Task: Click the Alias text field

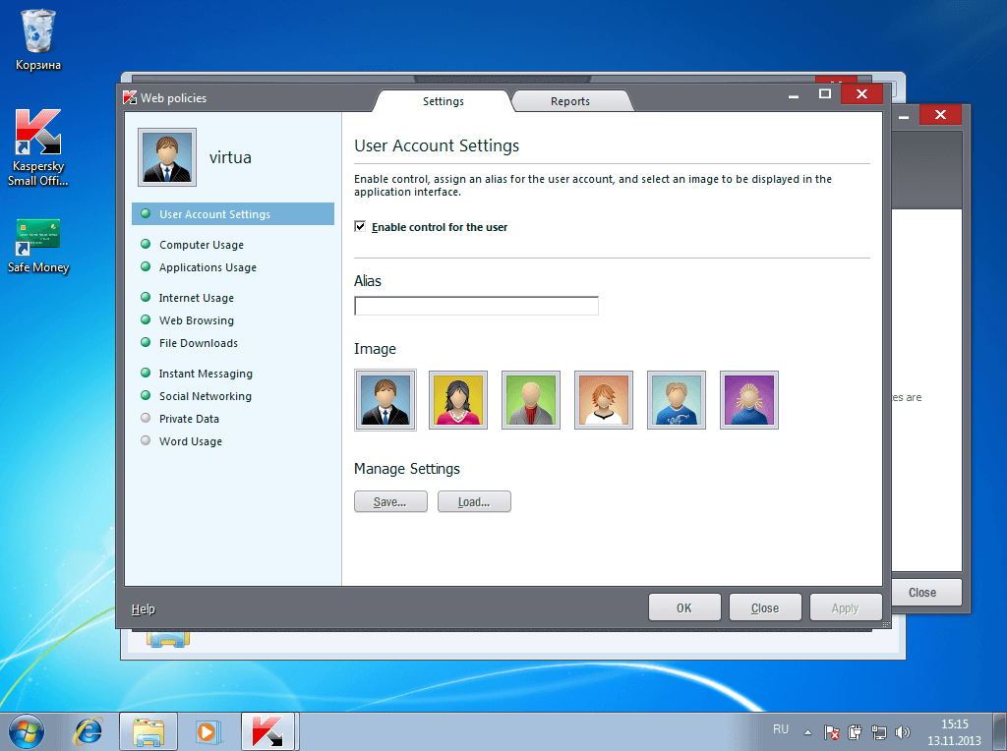Action: (476, 306)
